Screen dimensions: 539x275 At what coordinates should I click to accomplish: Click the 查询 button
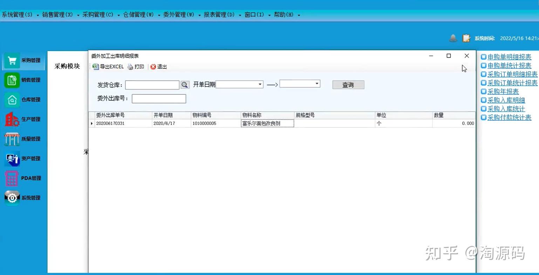click(x=348, y=85)
